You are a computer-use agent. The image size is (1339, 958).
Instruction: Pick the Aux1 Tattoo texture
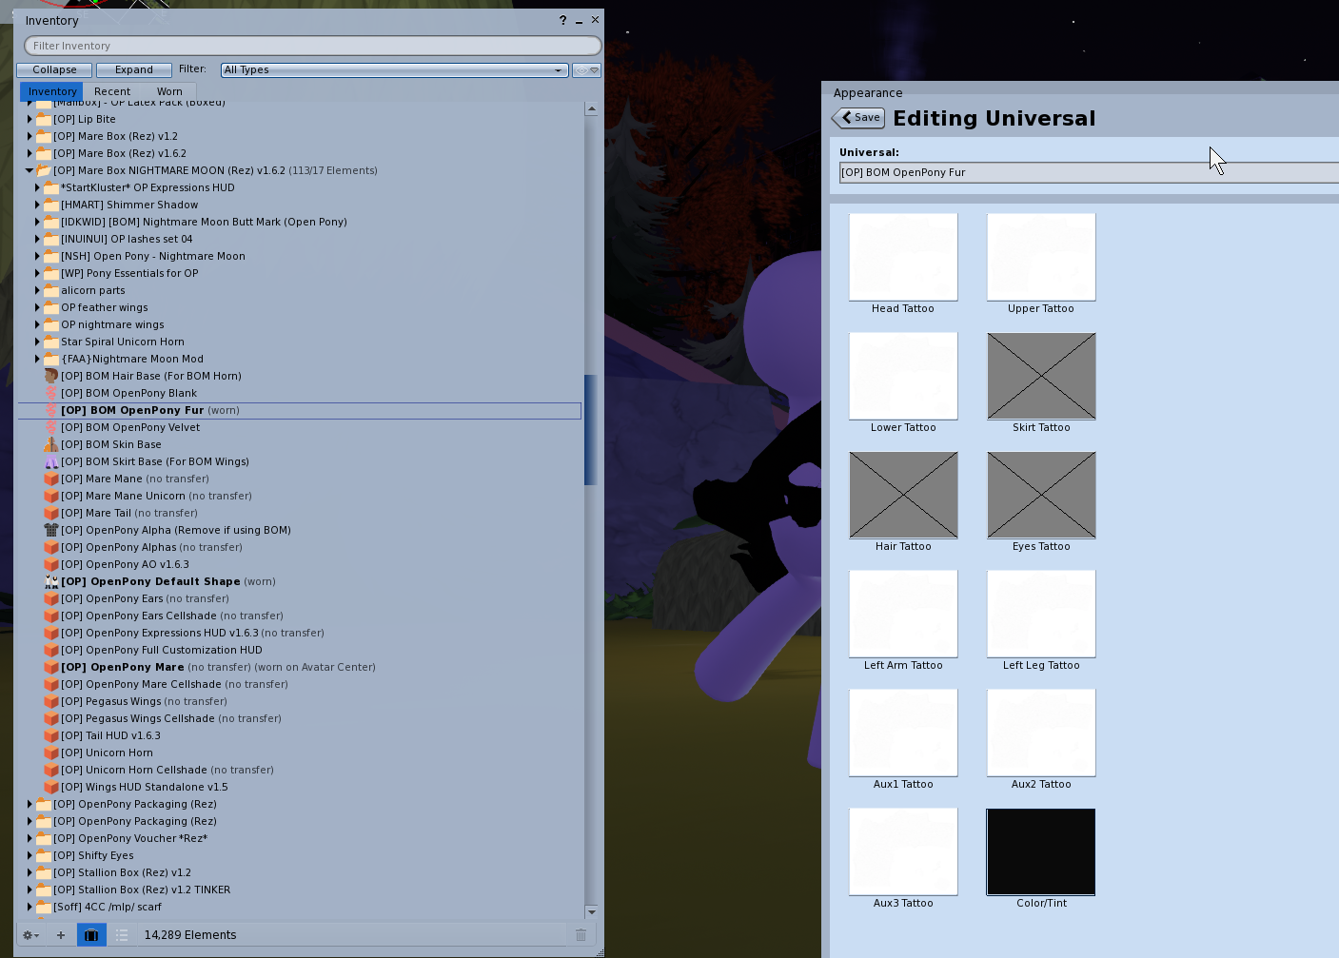pos(903,733)
